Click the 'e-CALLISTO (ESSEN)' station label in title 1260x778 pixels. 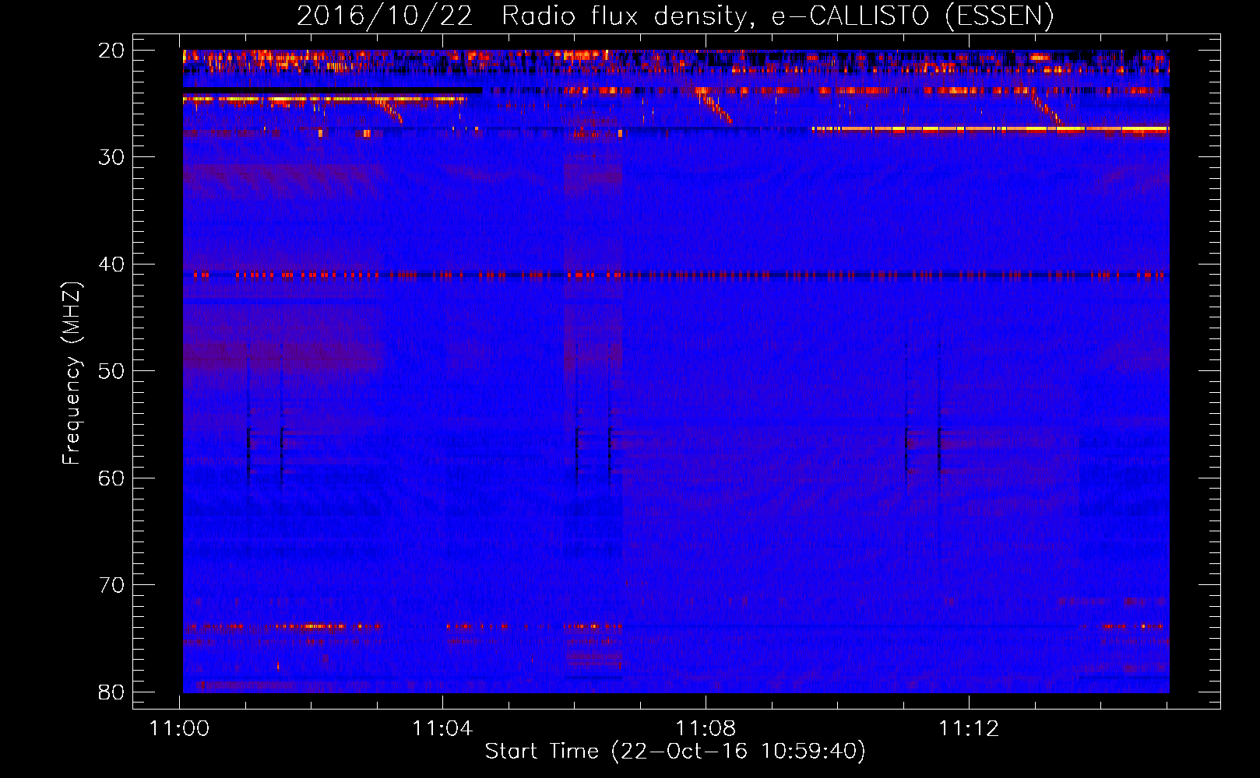[913, 16]
